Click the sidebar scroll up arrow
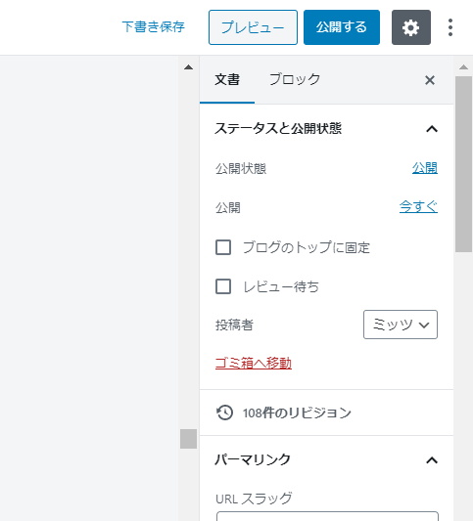 pyautogui.click(x=463, y=67)
